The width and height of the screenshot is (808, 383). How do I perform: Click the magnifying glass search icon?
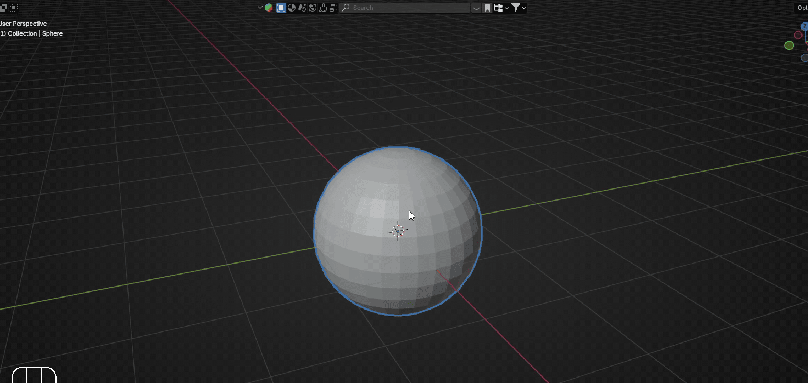point(346,8)
